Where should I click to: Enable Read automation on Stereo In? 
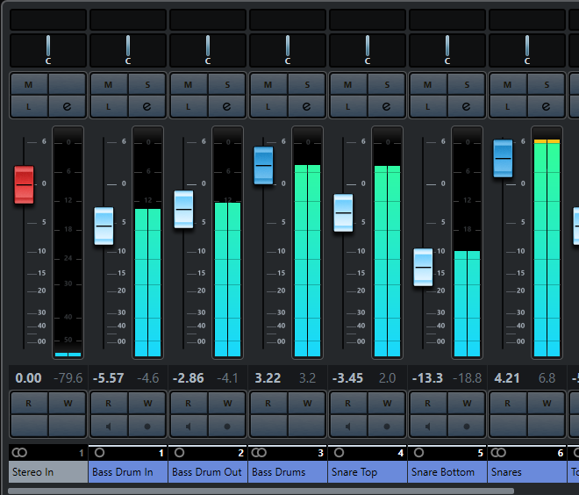[x=29, y=403]
